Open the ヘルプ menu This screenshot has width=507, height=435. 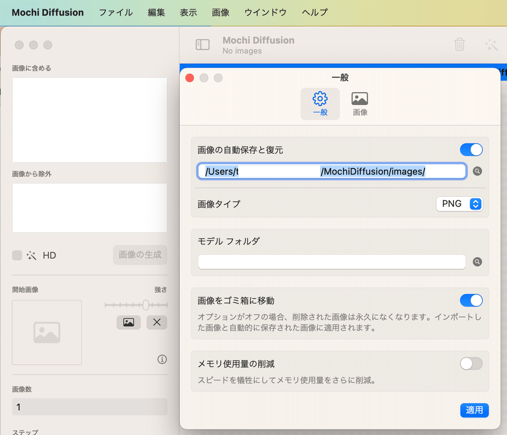coord(315,12)
